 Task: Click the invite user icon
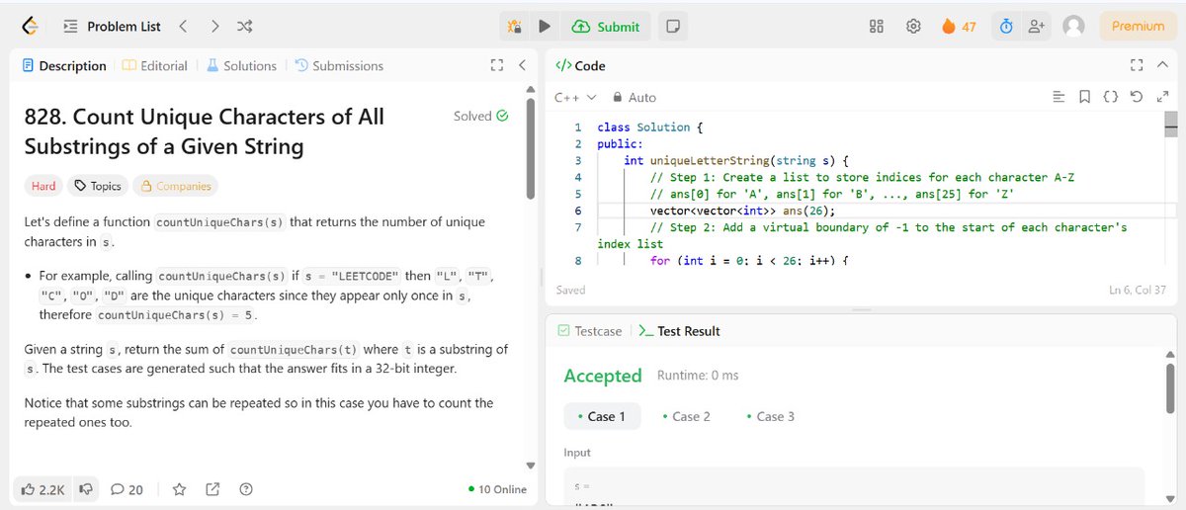[1037, 27]
